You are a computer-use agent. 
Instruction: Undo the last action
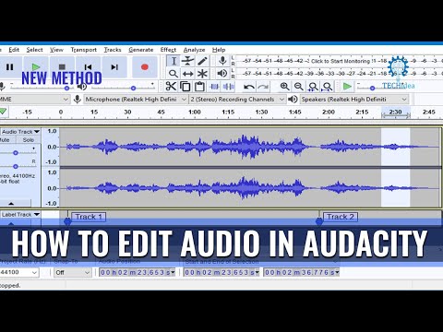pos(248,87)
